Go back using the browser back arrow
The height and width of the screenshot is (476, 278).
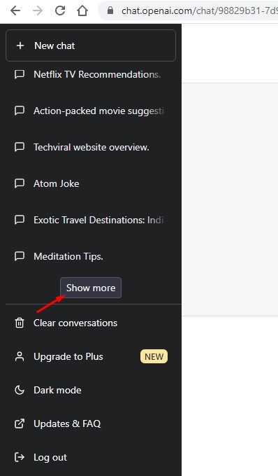click(x=15, y=10)
